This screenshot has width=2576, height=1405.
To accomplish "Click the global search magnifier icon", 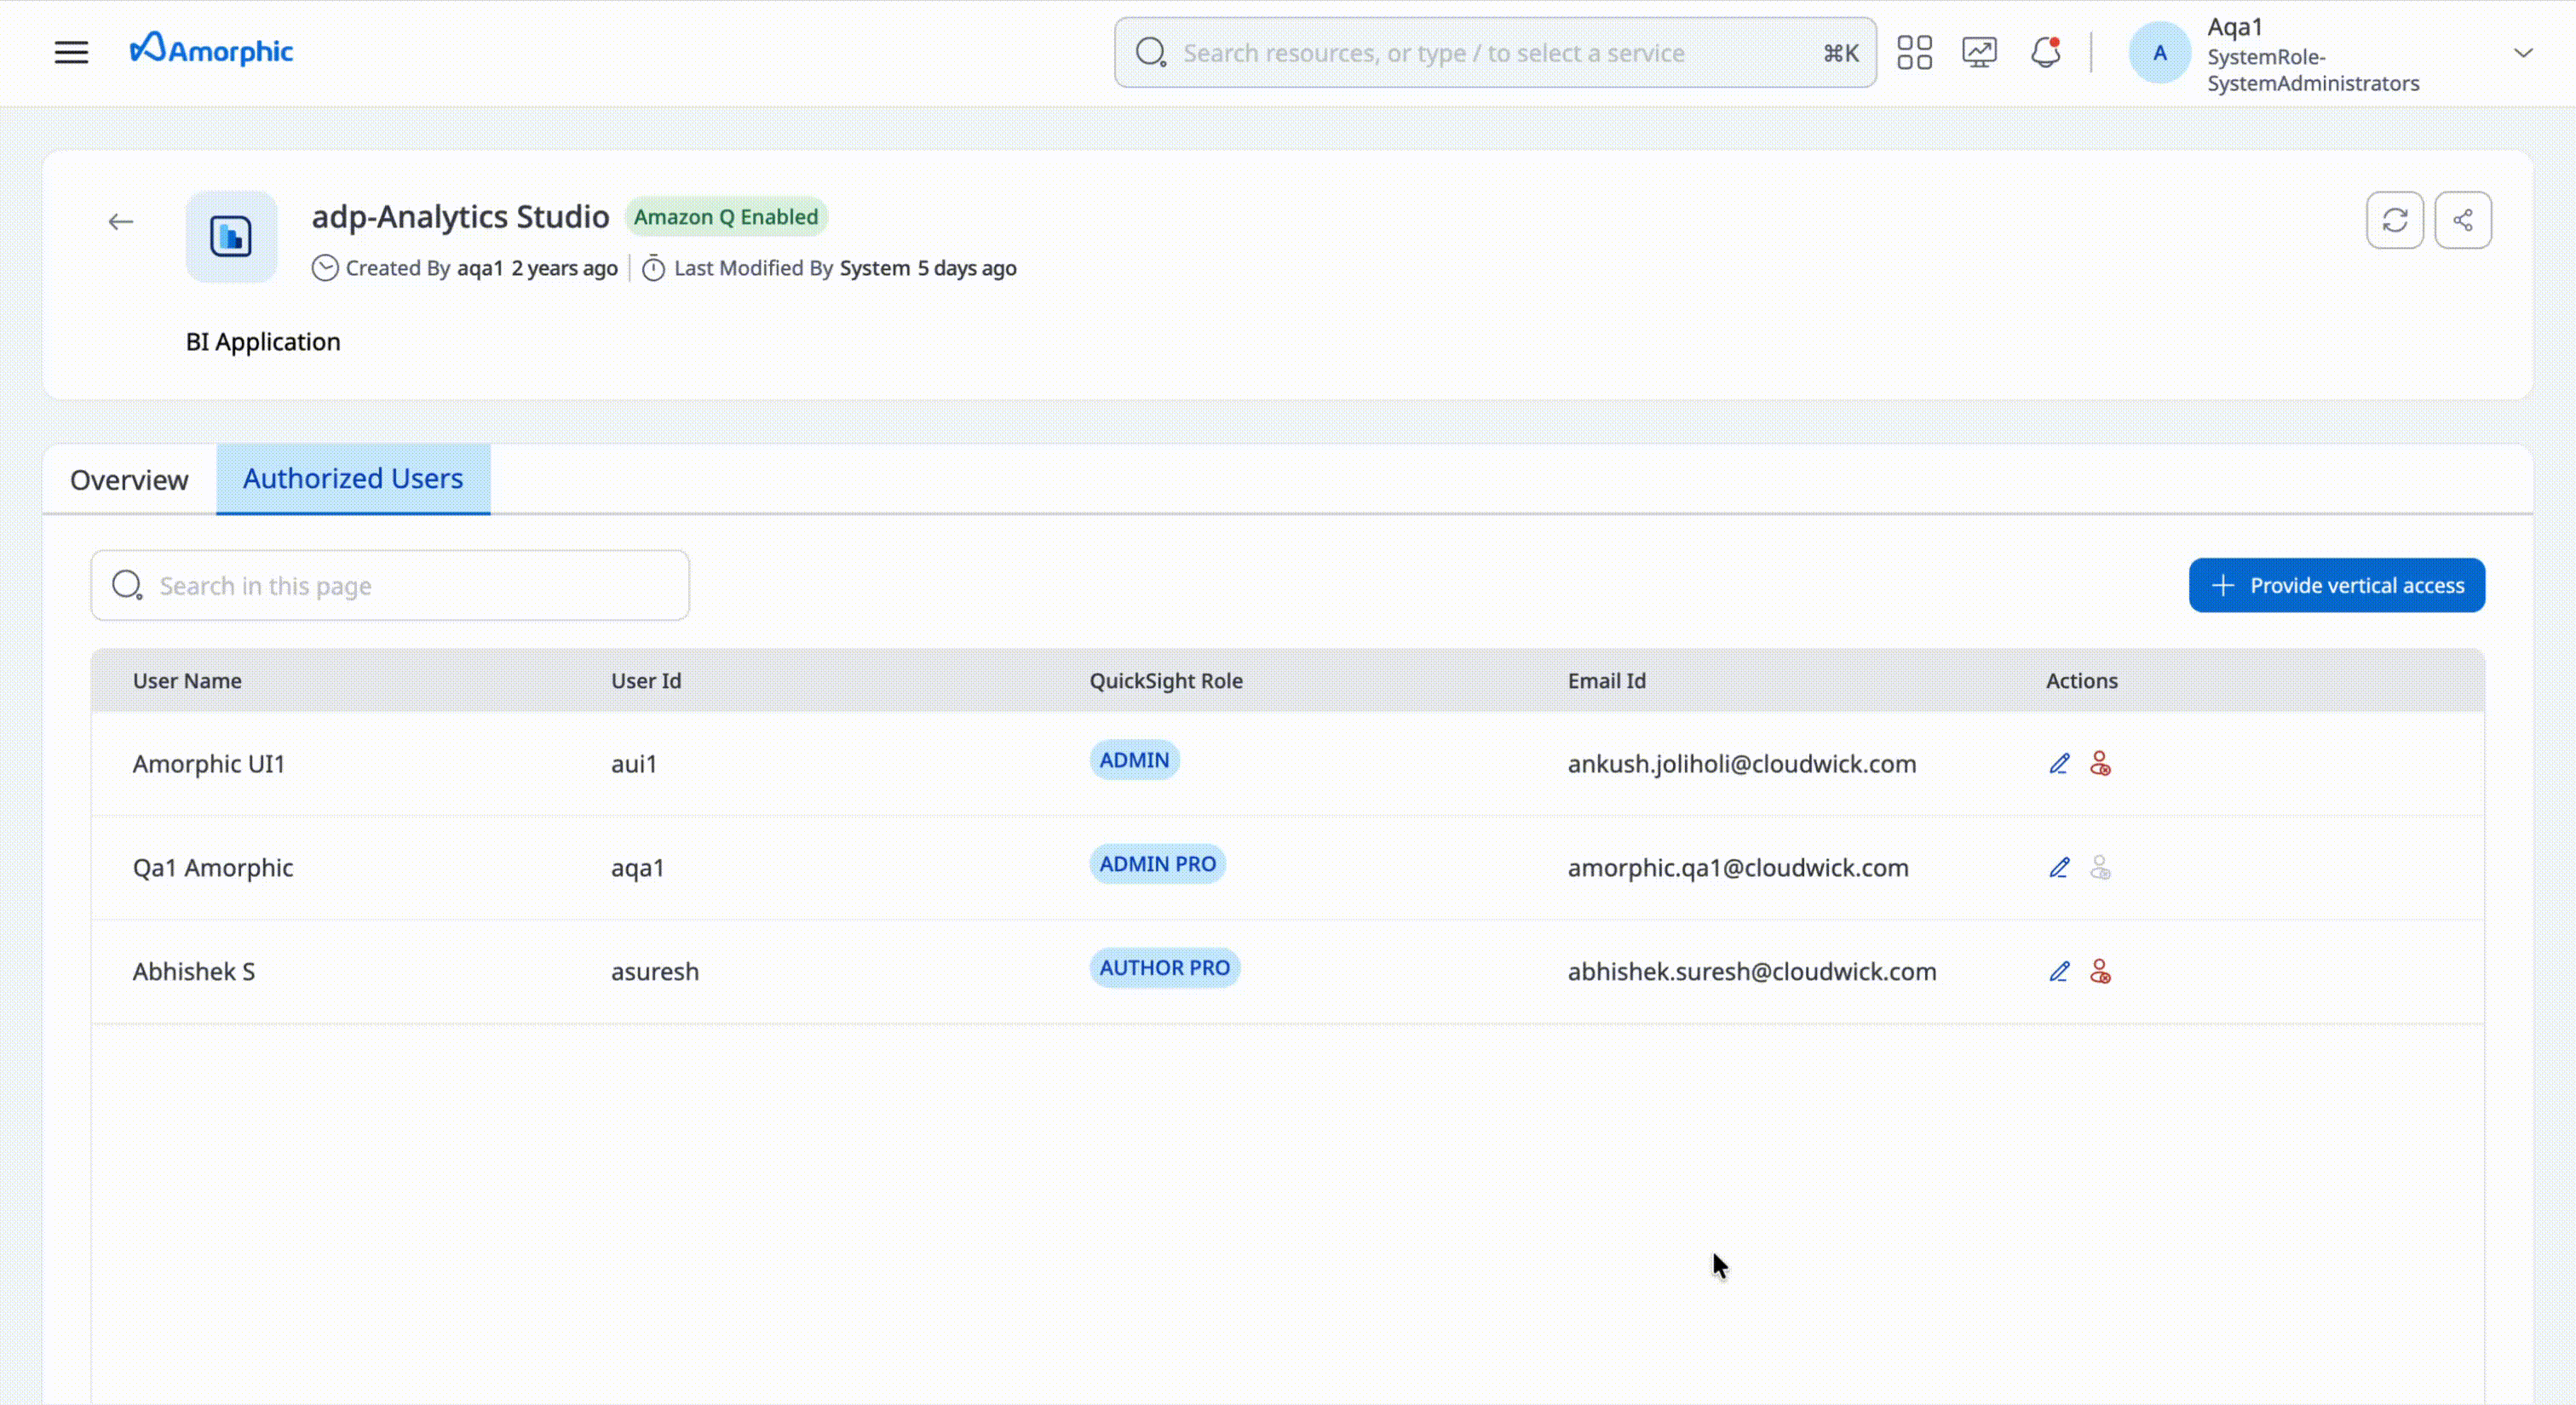I will coord(1151,53).
